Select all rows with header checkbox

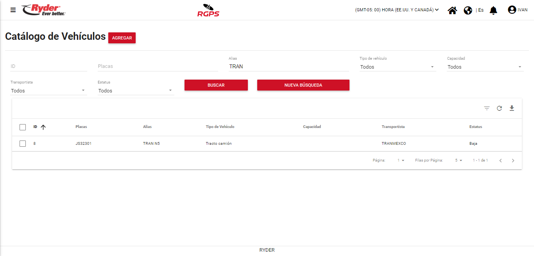point(23,127)
